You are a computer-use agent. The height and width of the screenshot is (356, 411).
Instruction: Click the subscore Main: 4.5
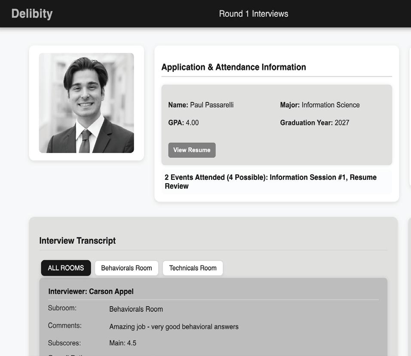click(x=123, y=343)
